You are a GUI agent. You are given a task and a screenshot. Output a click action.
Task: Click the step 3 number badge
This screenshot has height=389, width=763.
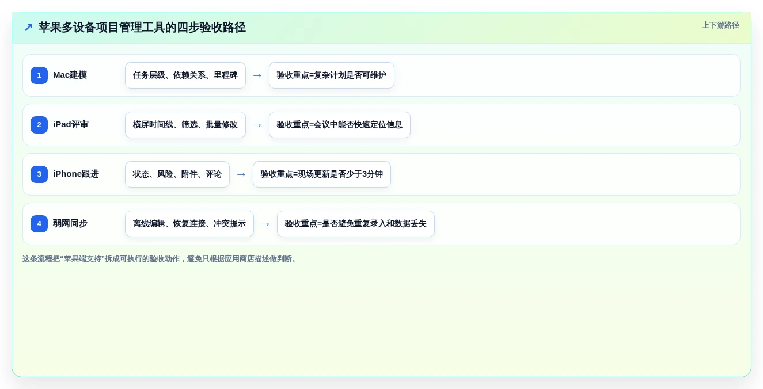pyautogui.click(x=39, y=174)
